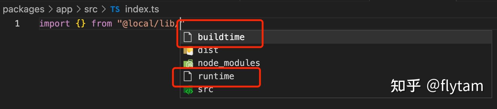497x109 pixels.
Task: Expand the chevron after packages breadcrumb
Action: pyautogui.click(x=50, y=10)
